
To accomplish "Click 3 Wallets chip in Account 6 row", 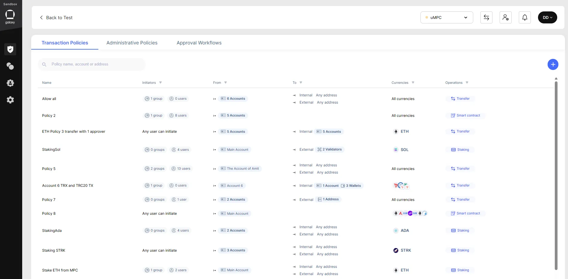I will tap(351, 186).
